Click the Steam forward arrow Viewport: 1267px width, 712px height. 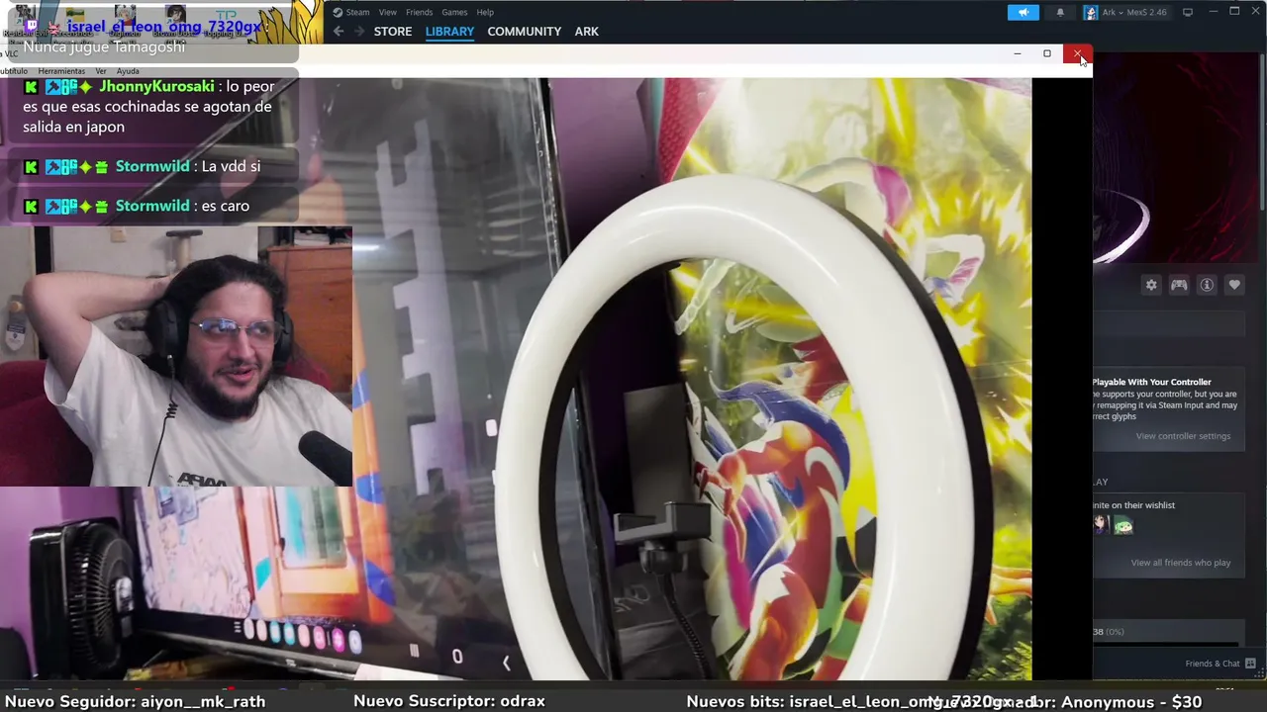359,32
